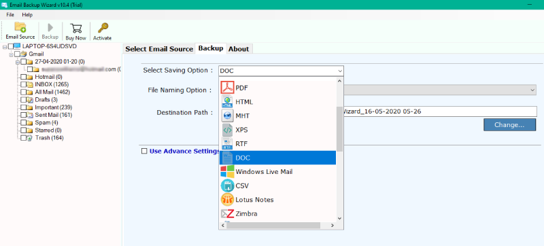Image resolution: width=544 pixels, height=246 pixels.
Task: Select the Drafts (3) checkbox
Action: (x=23, y=99)
